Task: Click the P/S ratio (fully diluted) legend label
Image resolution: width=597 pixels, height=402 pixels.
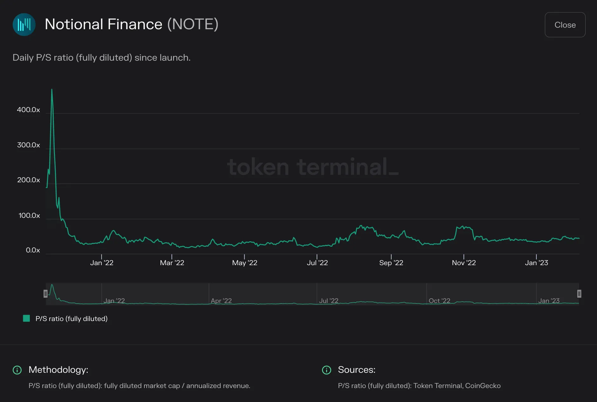Action: pos(71,319)
